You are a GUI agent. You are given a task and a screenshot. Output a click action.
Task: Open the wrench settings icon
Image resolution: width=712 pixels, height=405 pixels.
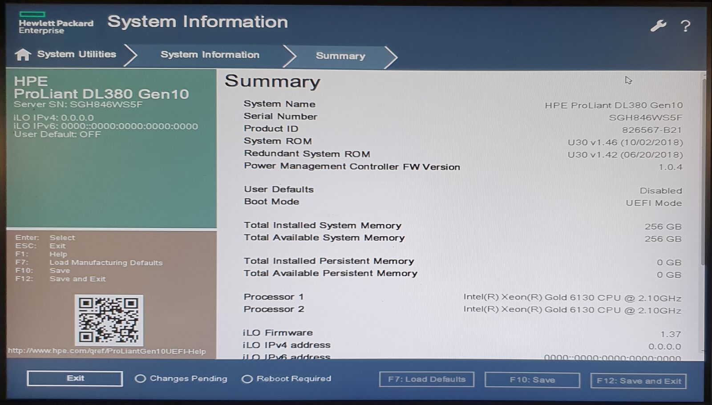658,26
